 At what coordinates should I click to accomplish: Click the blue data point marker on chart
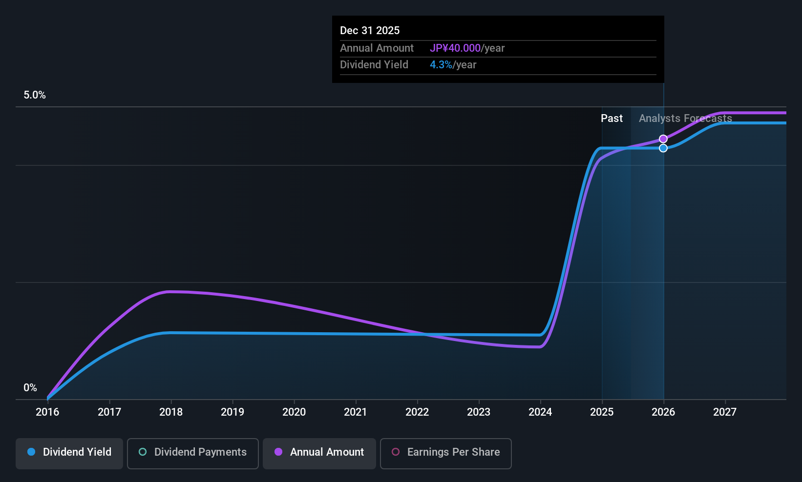point(663,148)
